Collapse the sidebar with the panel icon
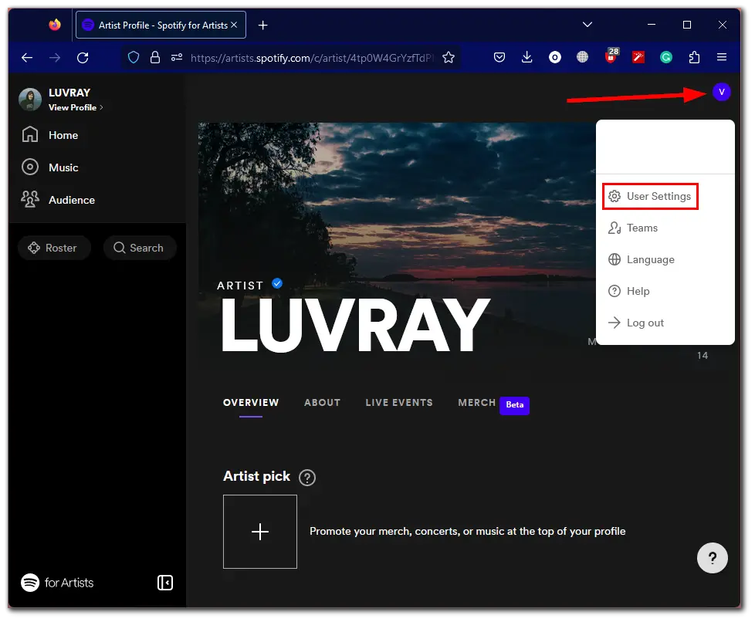 pos(164,583)
